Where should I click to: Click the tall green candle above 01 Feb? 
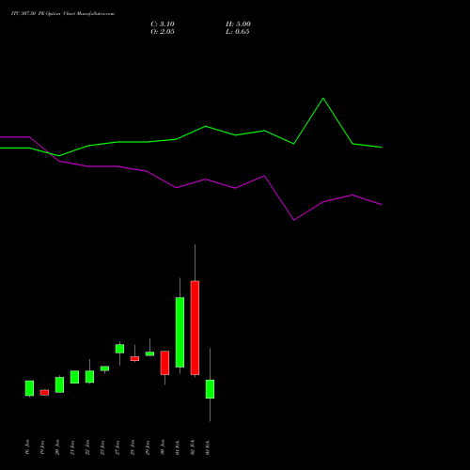180,332
